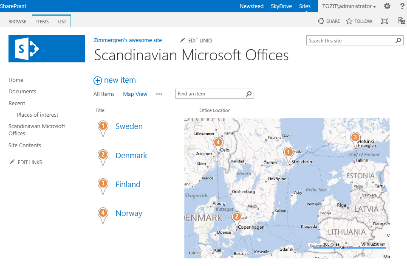Image resolution: width=407 pixels, height=266 pixels.
Task: Click the Scandinavian Microsoft Offices page title
Action: click(x=191, y=55)
